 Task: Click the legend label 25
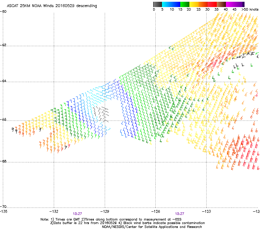tap(199, 10)
